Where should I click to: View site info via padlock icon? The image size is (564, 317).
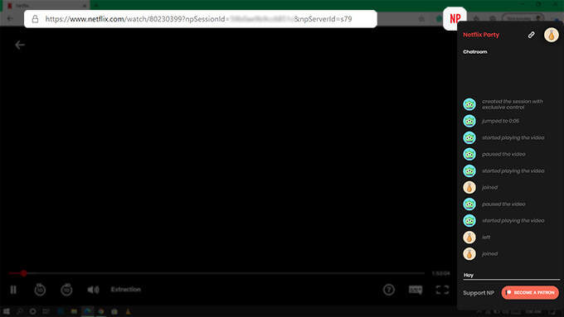pyautogui.click(x=35, y=19)
